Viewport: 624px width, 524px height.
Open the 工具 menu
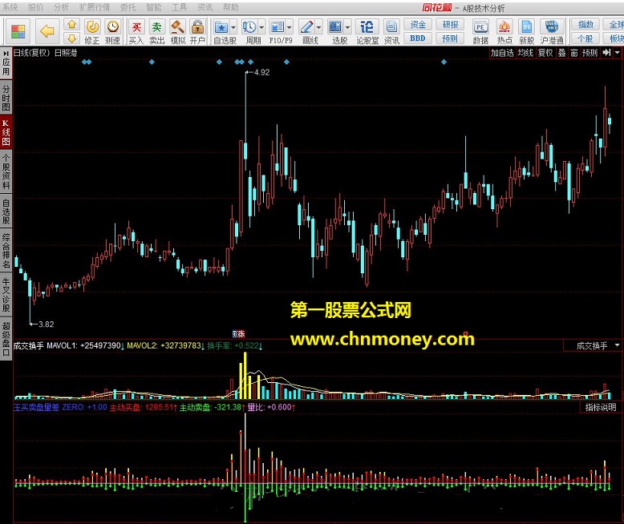179,7
